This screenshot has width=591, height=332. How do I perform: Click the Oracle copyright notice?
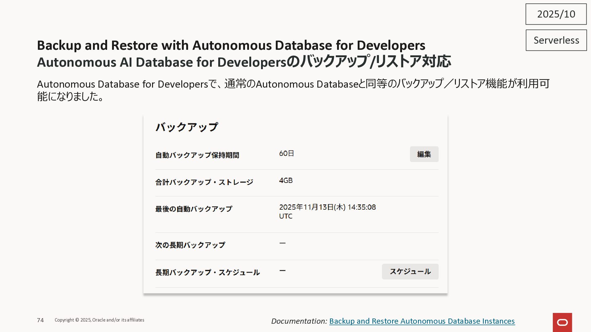[99, 320]
